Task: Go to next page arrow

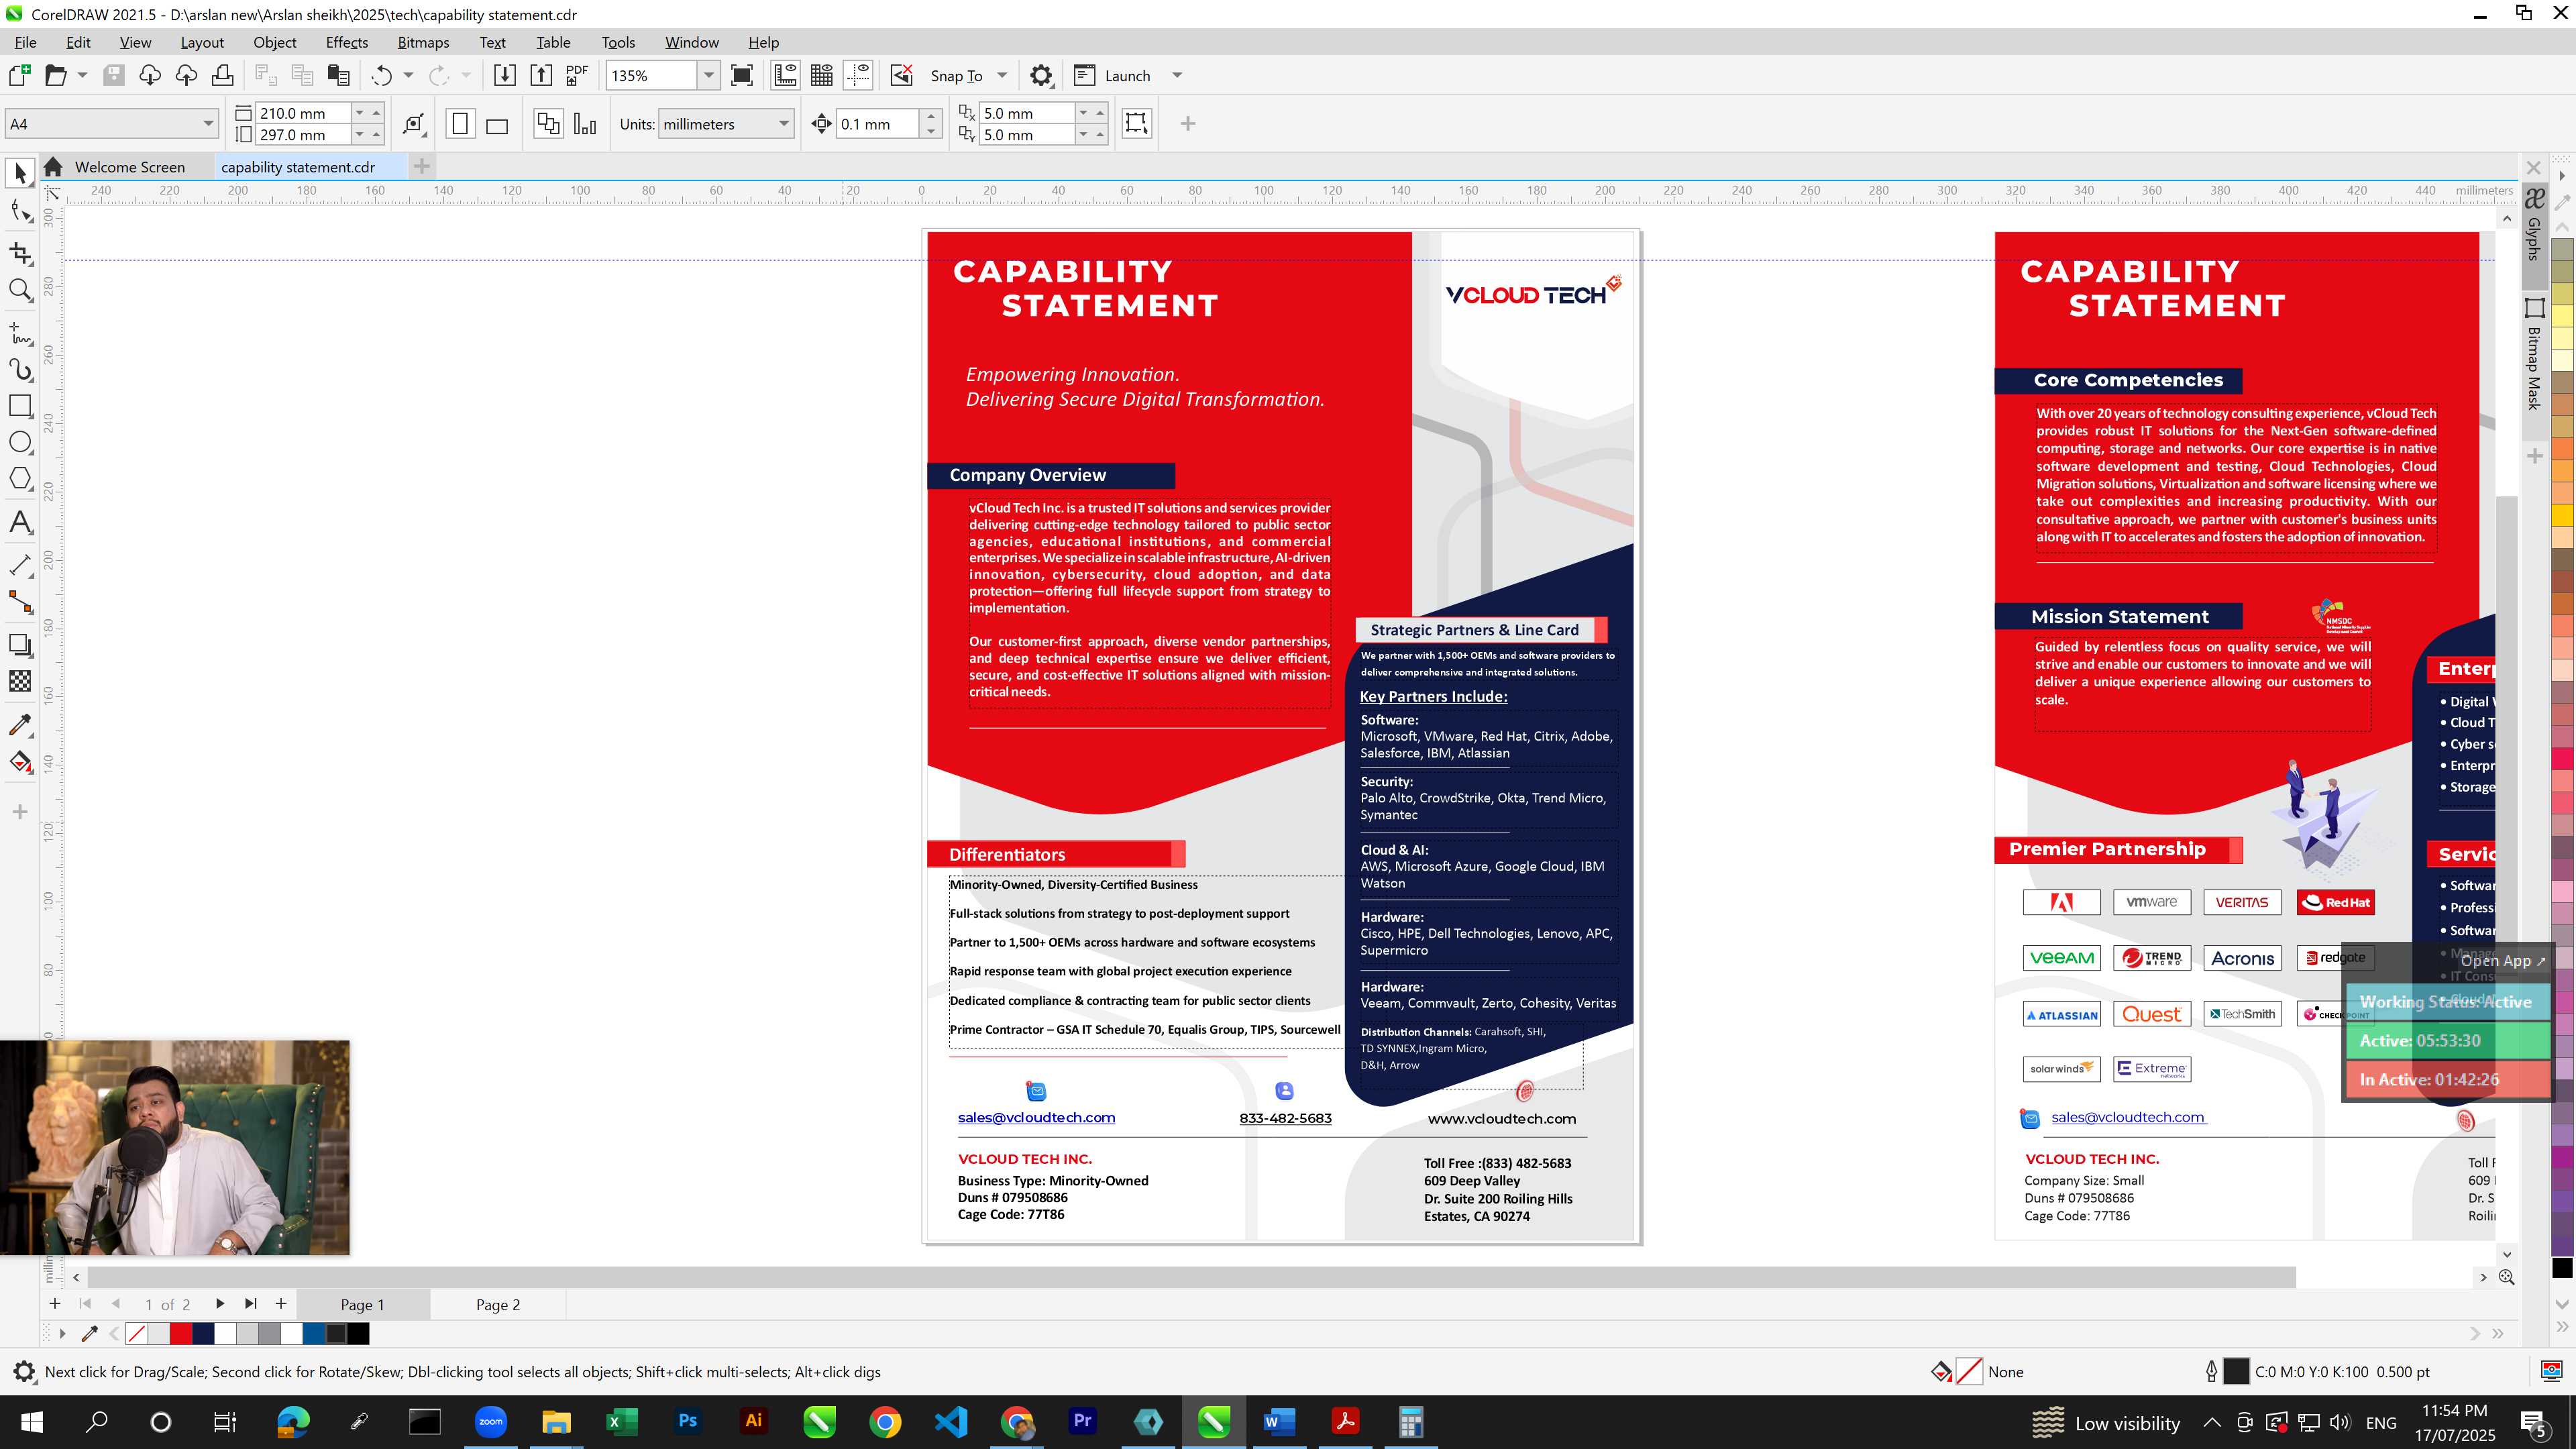Action: point(219,1303)
